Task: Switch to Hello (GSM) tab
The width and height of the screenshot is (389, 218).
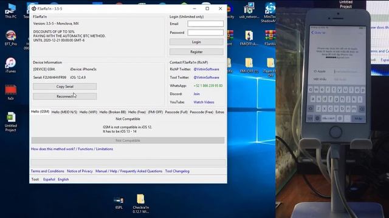Action: [x=40, y=111]
